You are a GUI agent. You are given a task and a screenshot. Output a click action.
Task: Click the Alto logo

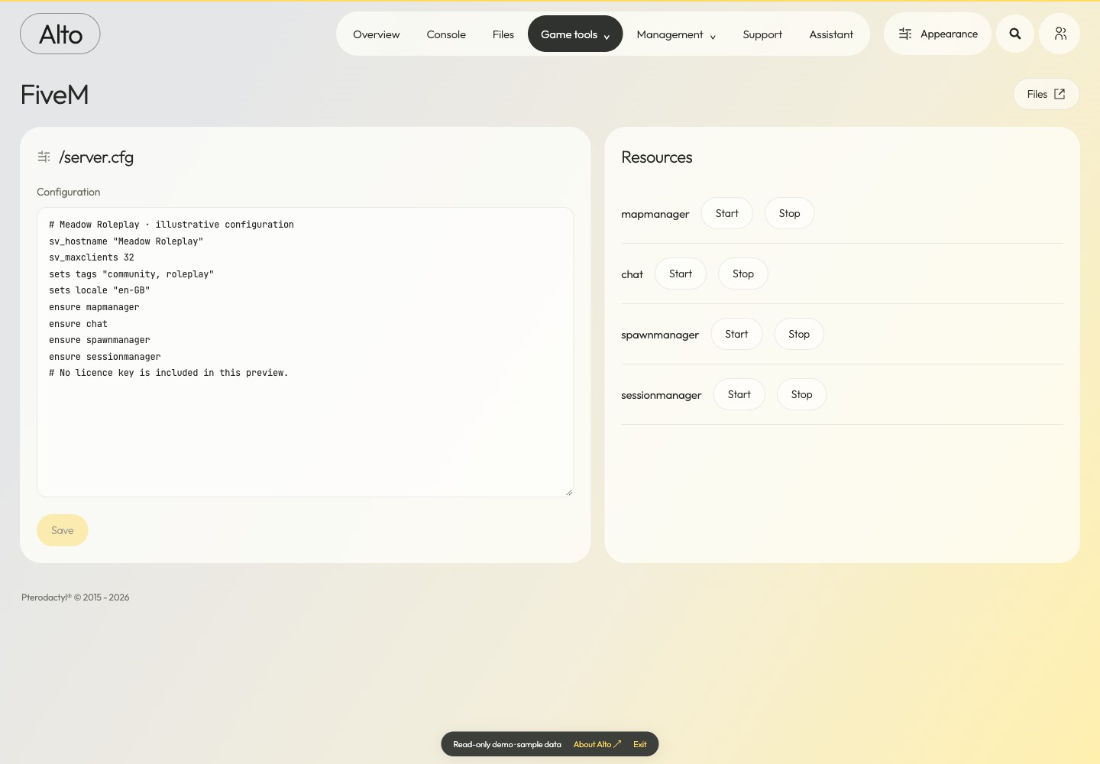(x=60, y=34)
